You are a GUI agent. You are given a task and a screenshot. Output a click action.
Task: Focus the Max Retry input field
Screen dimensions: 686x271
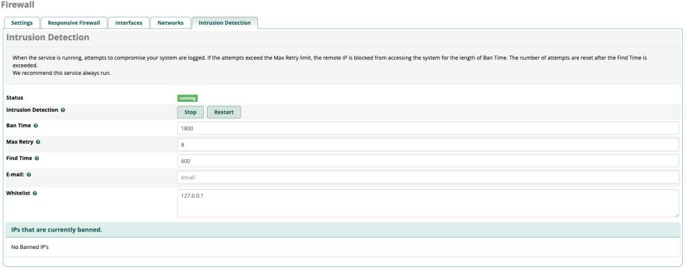coord(429,145)
